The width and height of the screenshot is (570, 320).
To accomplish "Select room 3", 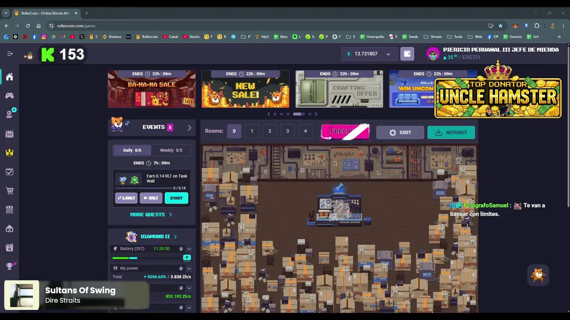I will tap(287, 131).
